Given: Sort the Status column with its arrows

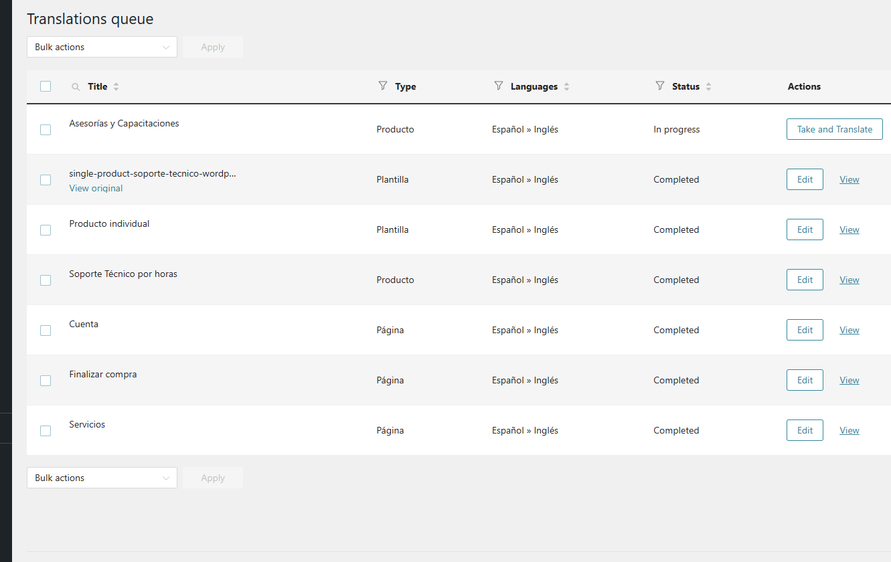Looking at the screenshot, I should pyautogui.click(x=709, y=87).
